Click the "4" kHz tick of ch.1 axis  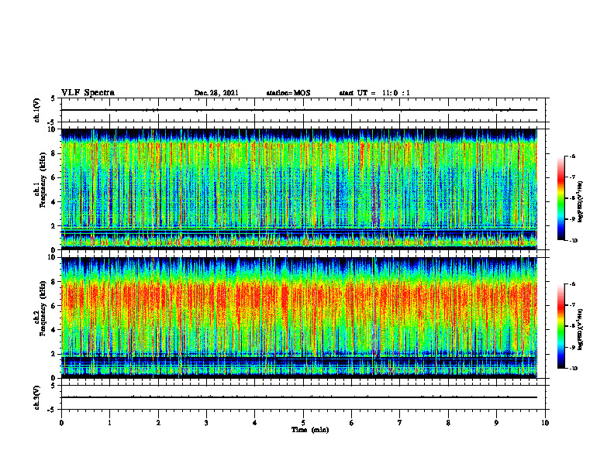click(x=53, y=202)
